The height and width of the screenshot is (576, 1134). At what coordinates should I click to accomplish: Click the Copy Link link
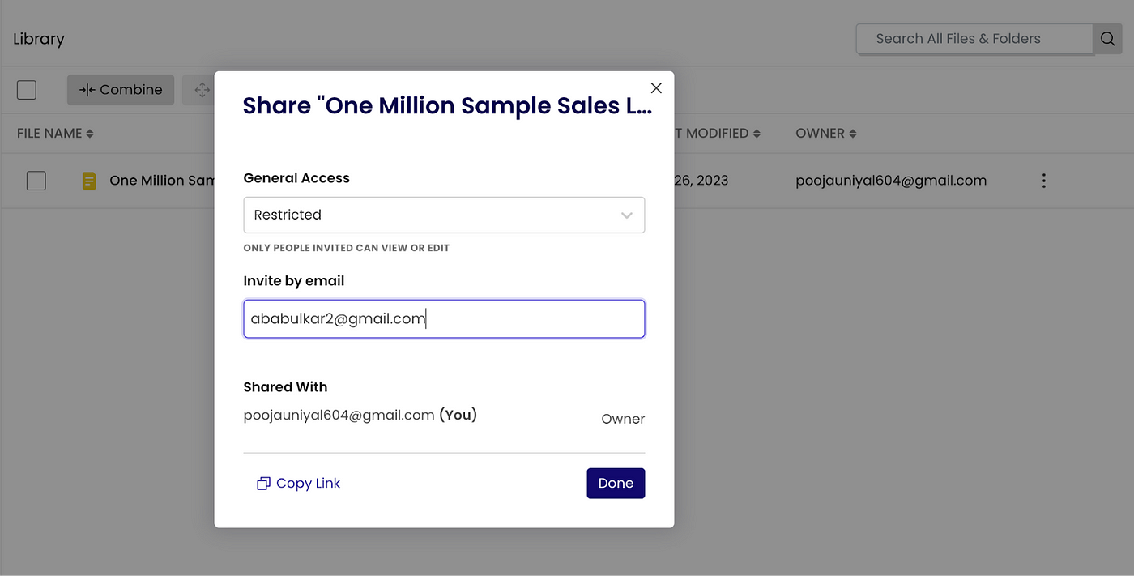[x=308, y=484]
